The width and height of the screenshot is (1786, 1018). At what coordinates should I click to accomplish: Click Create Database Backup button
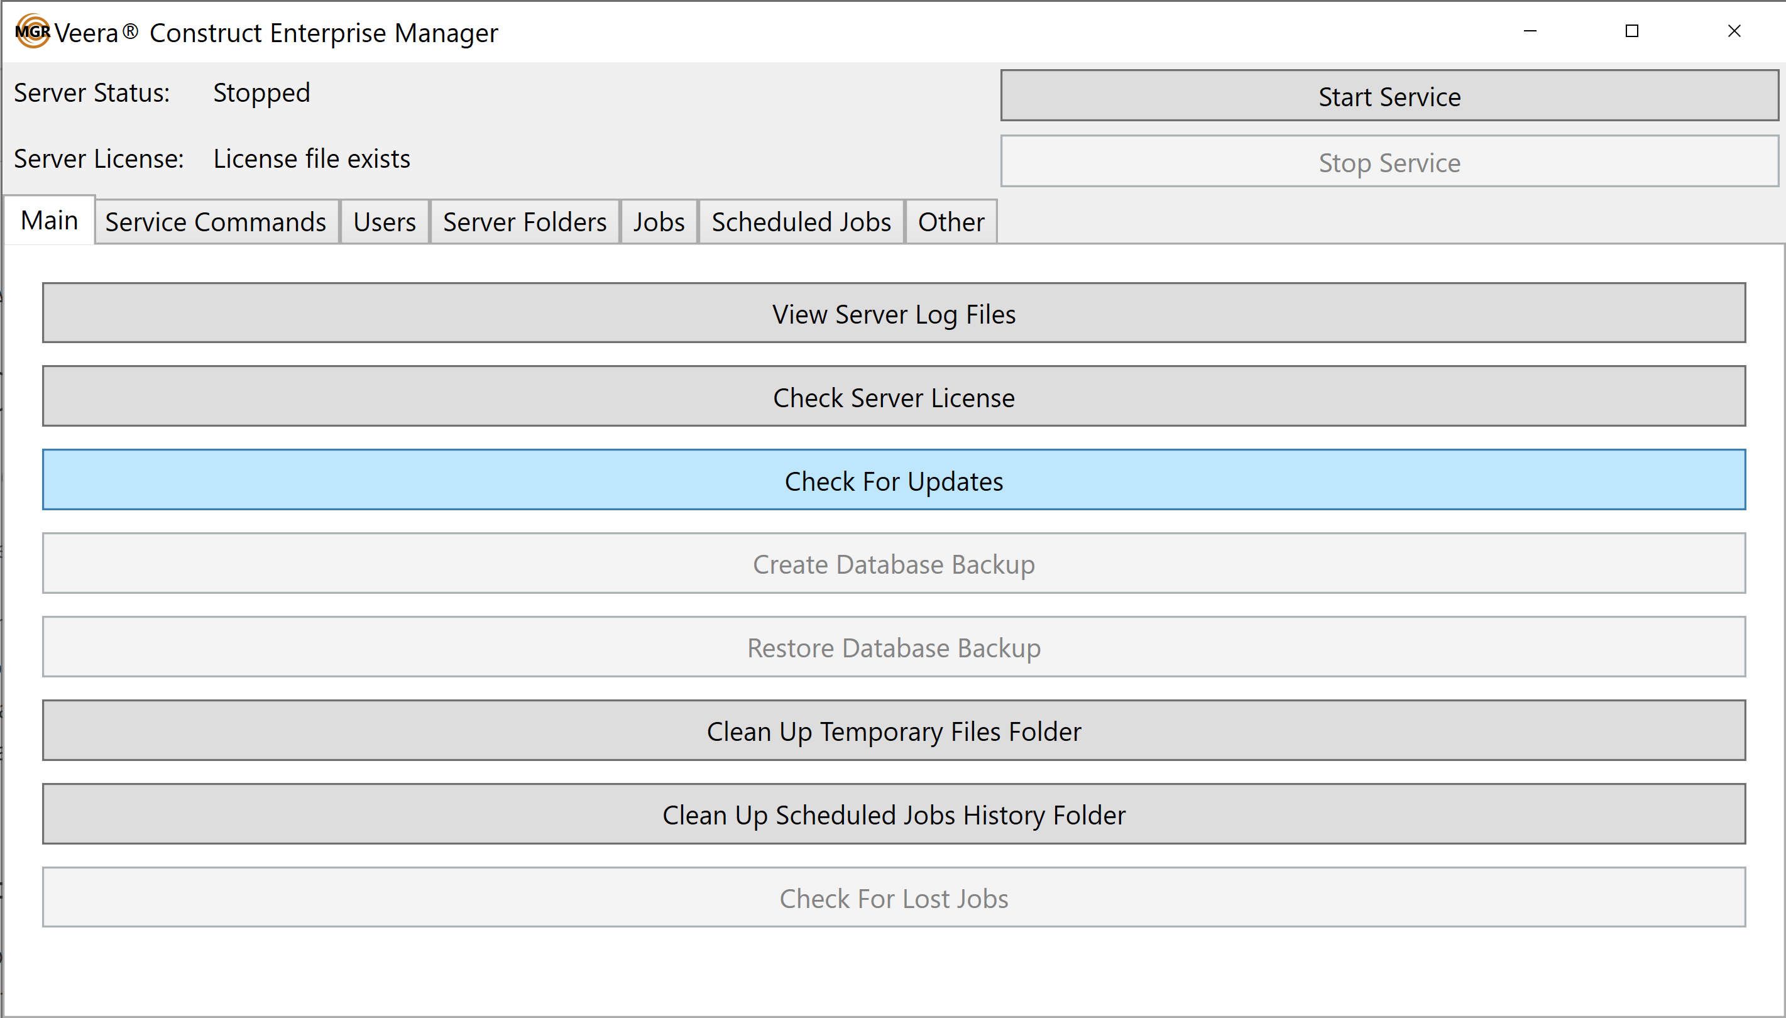[894, 564]
